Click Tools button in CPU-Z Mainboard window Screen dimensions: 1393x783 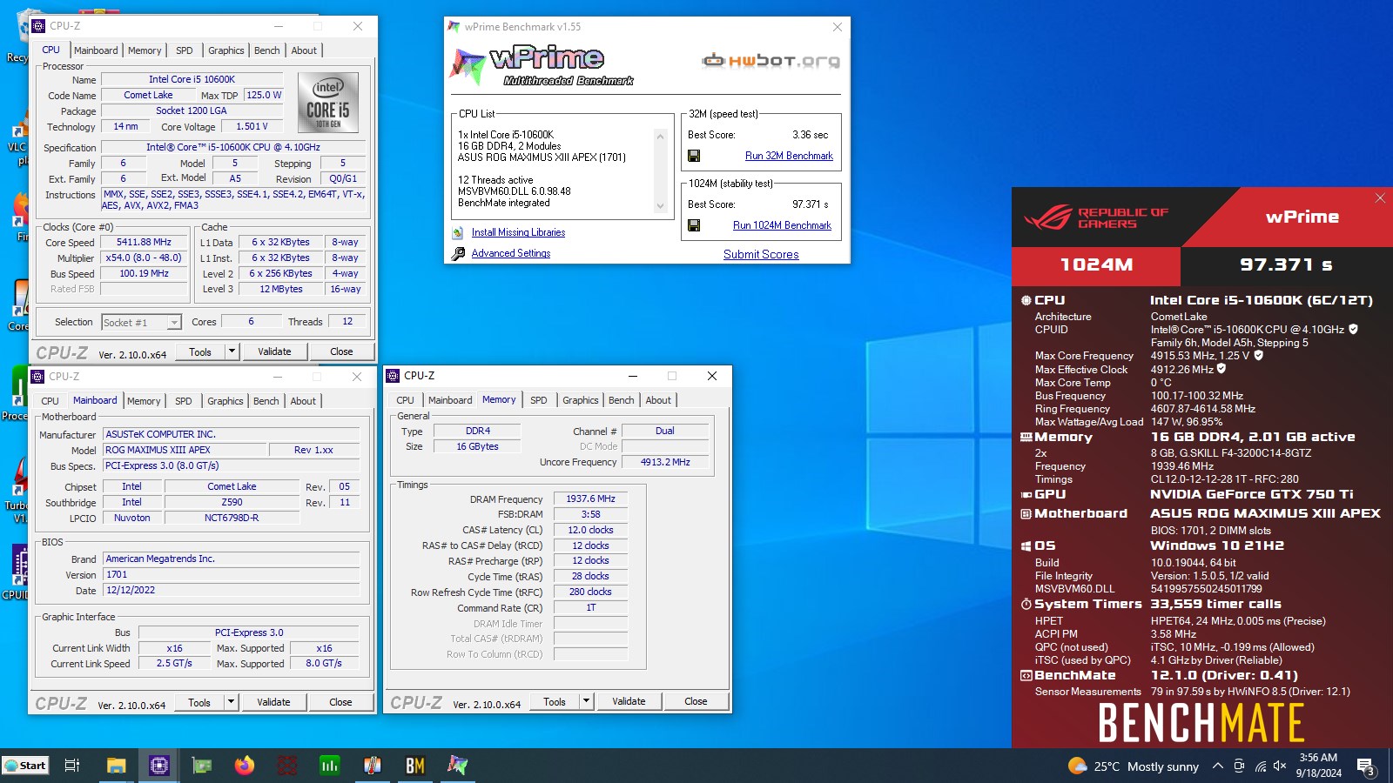tap(199, 702)
